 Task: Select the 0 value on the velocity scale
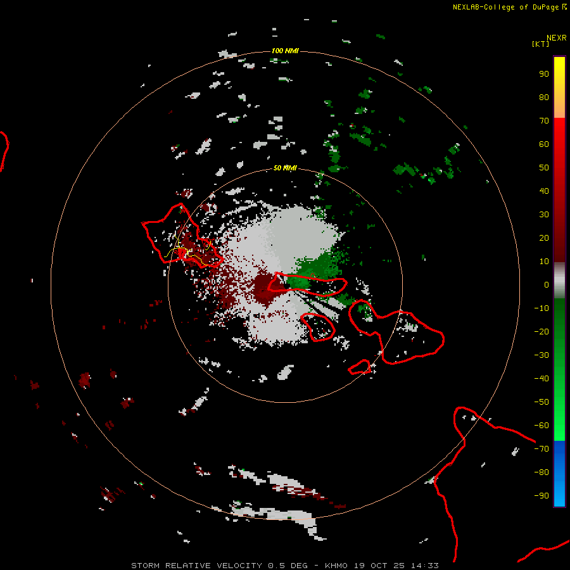tap(547, 285)
